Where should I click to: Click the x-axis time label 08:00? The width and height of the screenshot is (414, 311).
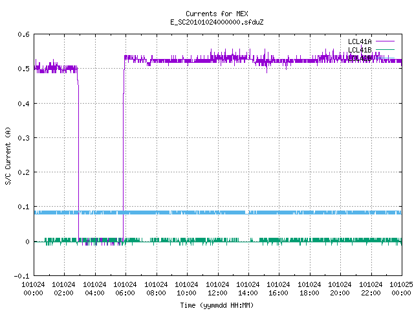pos(156,293)
